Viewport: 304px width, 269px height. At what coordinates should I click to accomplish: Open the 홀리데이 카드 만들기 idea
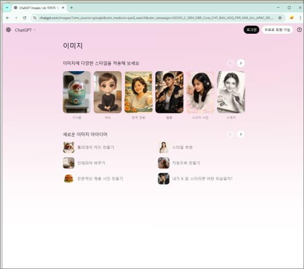coord(89,147)
